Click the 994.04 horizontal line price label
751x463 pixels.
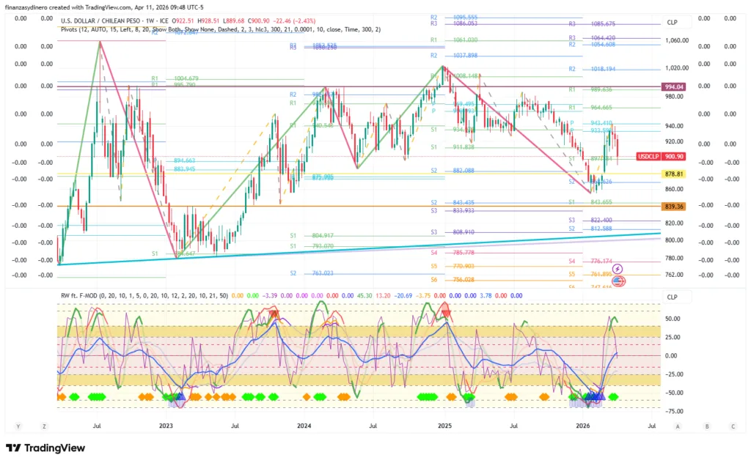673,86
